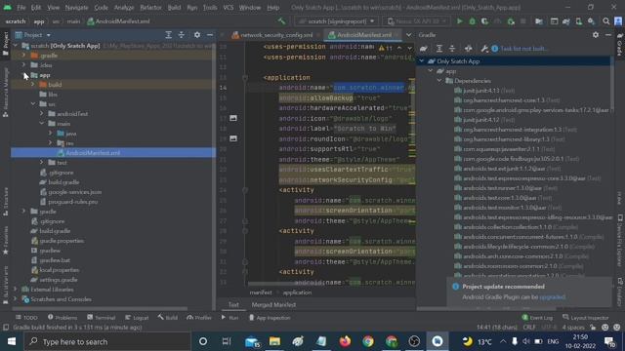Screen dimensions: 625x351
Task: Open the Project view dropdown
Action: click(32, 35)
